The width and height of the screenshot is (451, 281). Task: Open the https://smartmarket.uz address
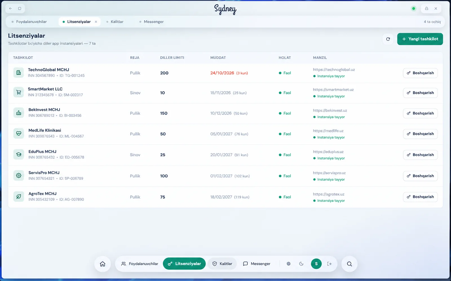click(x=333, y=90)
